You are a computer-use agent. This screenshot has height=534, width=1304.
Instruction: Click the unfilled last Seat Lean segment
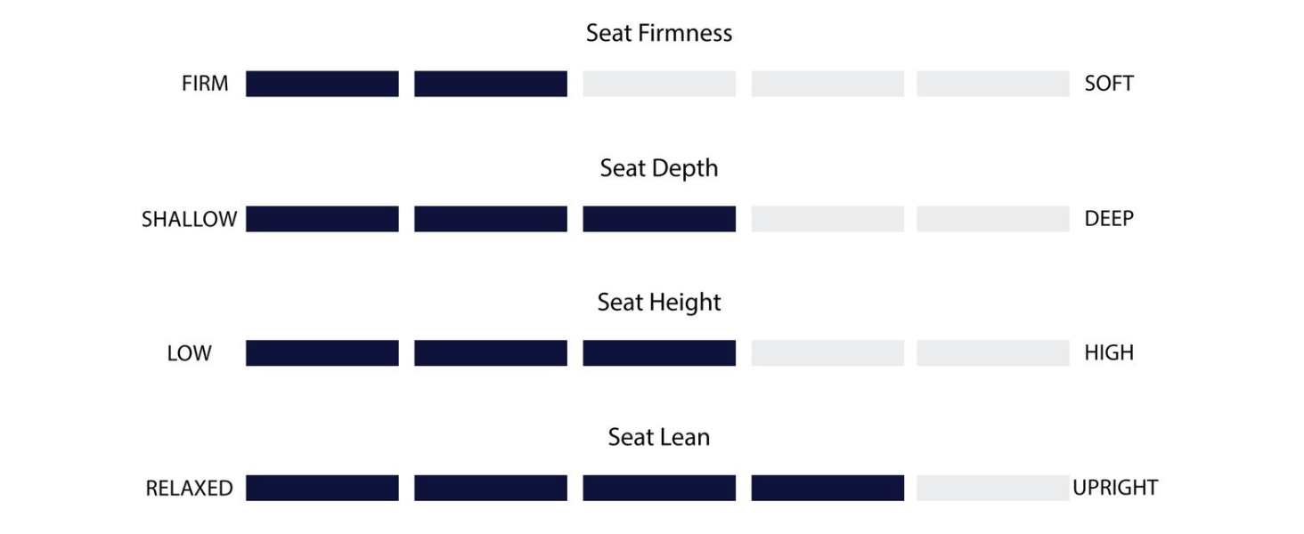click(992, 488)
